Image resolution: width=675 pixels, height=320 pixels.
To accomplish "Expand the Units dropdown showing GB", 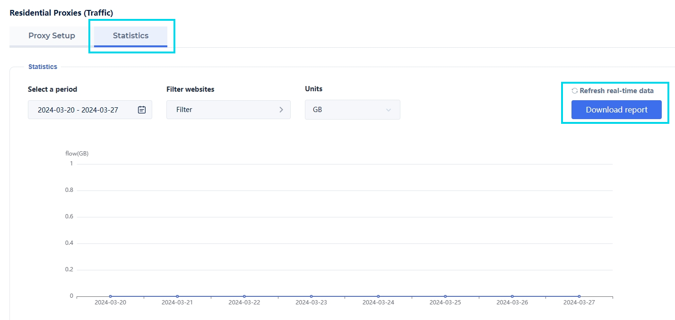I will pos(352,110).
